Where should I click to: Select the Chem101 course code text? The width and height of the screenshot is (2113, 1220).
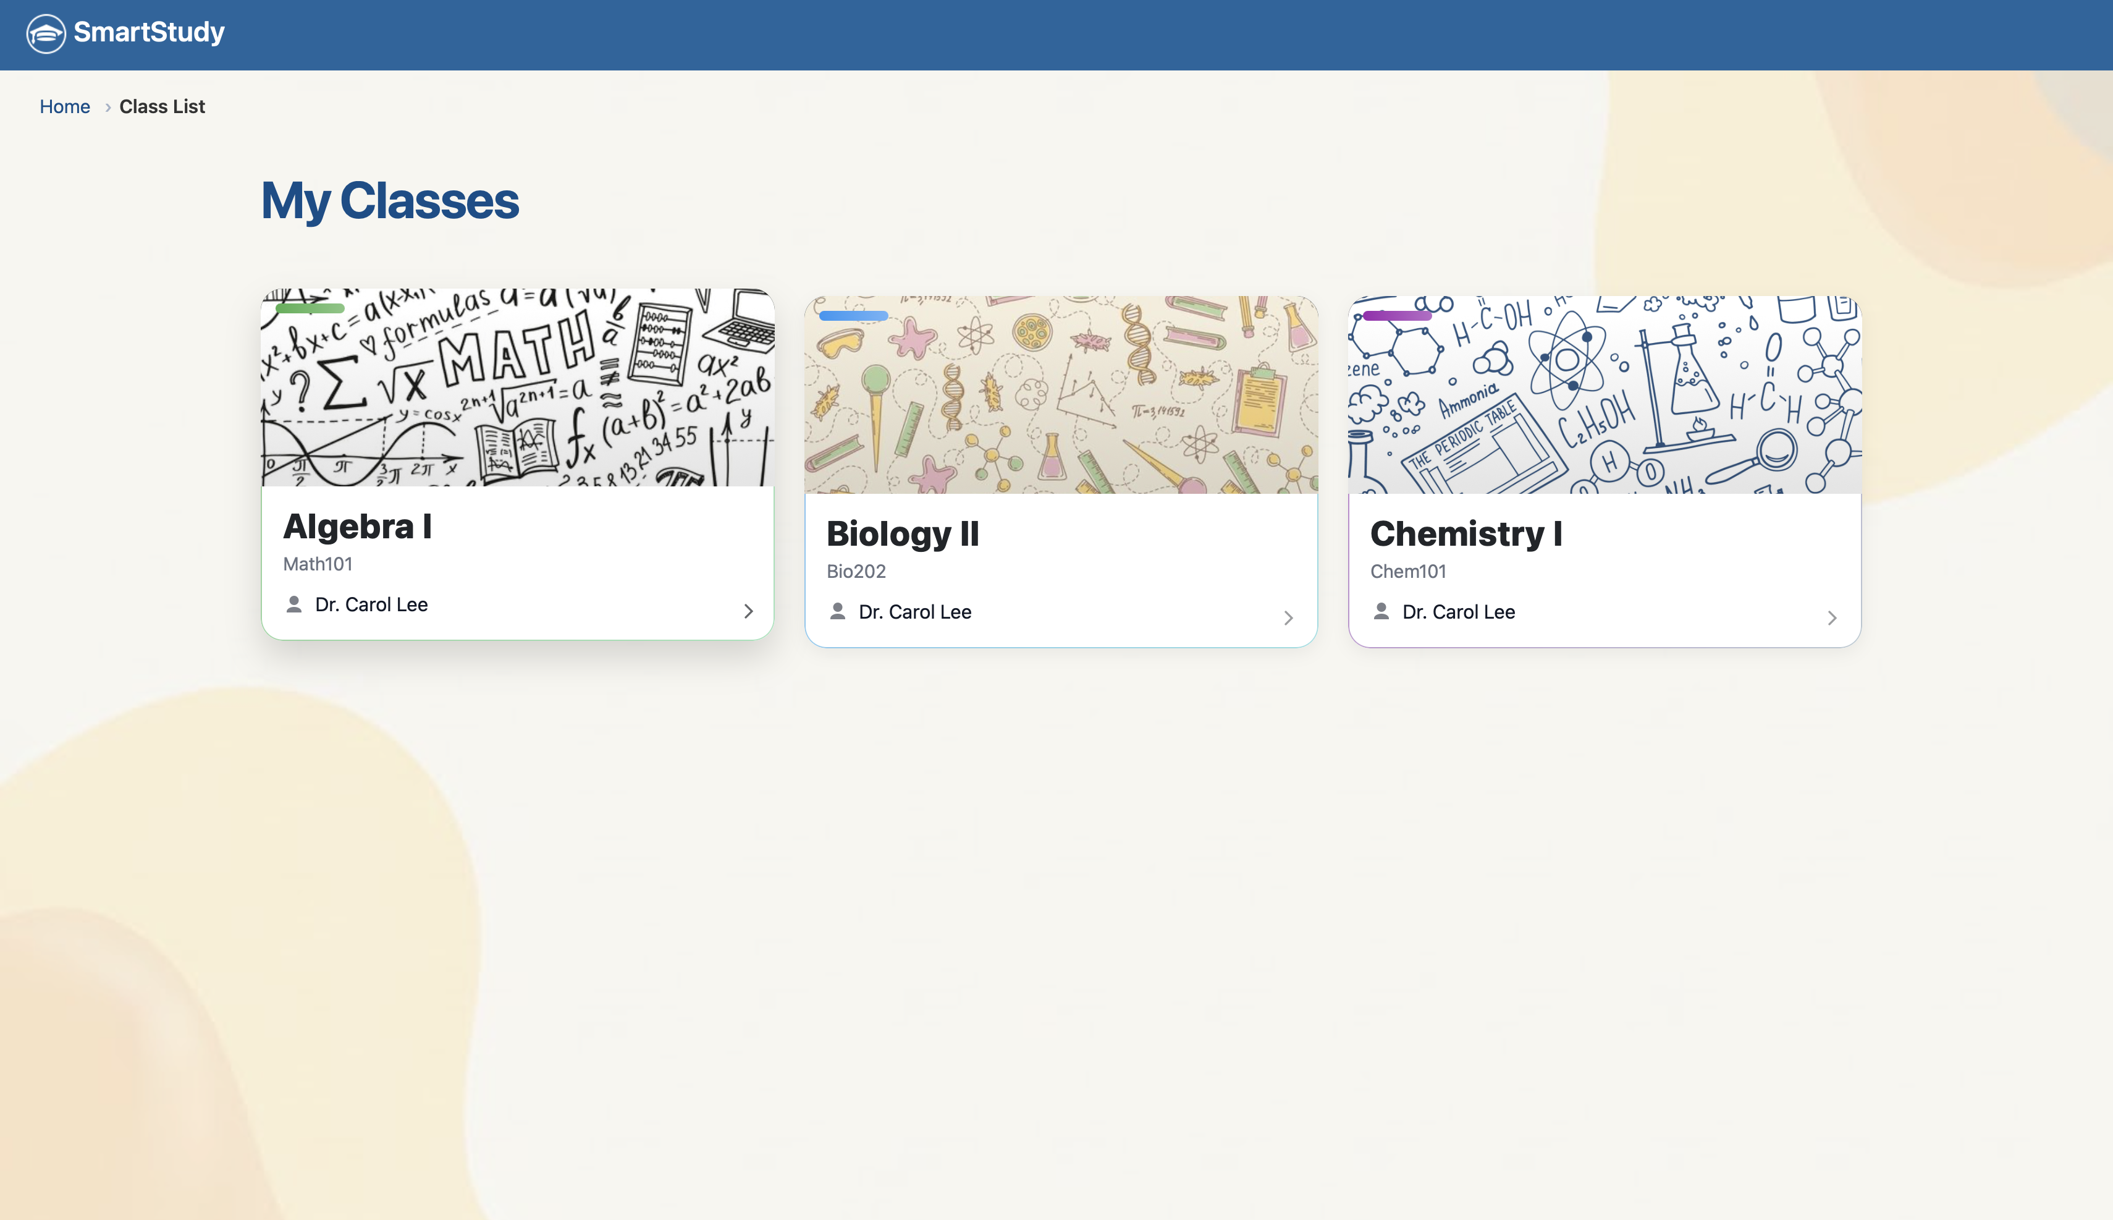coord(1408,572)
